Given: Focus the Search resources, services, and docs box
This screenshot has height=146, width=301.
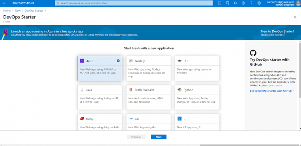Looking at the screenshot, I should pyautogui.click(x=134, y=3).
